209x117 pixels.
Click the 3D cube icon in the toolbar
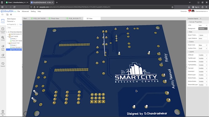(11, 15)
